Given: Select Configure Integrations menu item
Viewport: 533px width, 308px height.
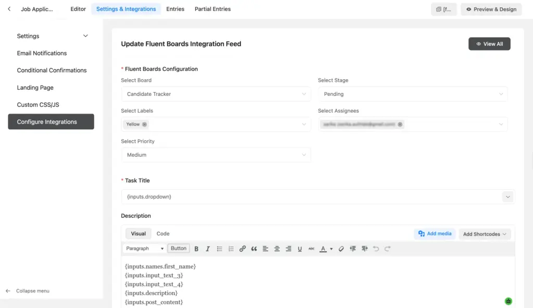Looking at the screenshot, I should tap(51, 121).
